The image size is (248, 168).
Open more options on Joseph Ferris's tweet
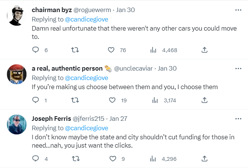coord(238,119)
